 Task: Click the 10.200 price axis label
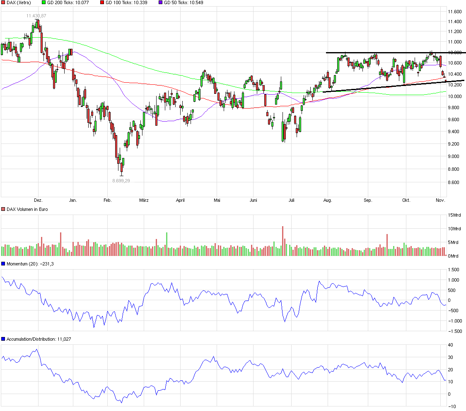pos(455,85)
